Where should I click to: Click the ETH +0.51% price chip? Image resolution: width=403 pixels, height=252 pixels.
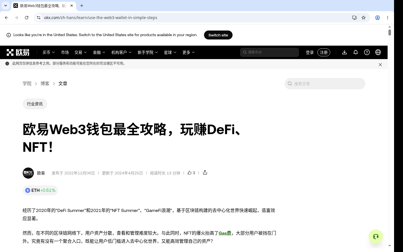[40, 190]
